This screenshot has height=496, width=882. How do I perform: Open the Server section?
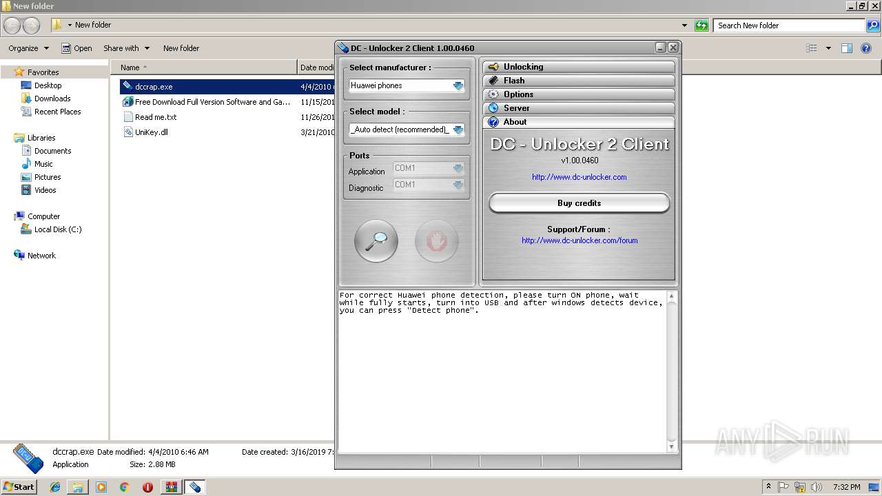pyautogui.click(x=579, y=108)
